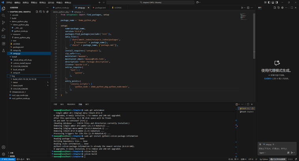The image size is (299, 161).
Task: Open the customize layout button in title bar
Action: click(x=265, y=2)
